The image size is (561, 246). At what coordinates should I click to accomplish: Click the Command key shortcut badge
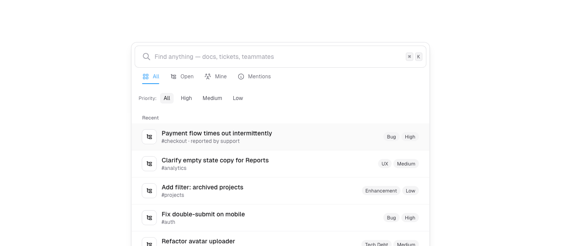(409, 57)
